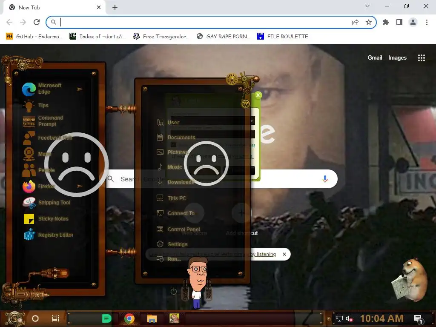Viewport: 436px width, 327px height.
Task: Open the Chrome three-dot menu
Action: coord(427,22)
